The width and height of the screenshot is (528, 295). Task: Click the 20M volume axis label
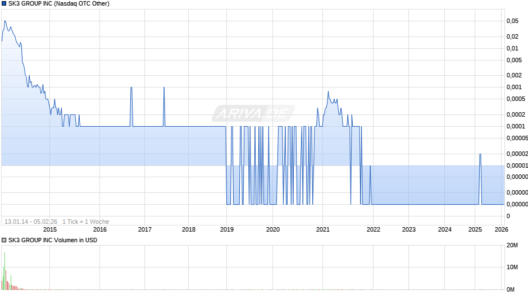[512, 245]
